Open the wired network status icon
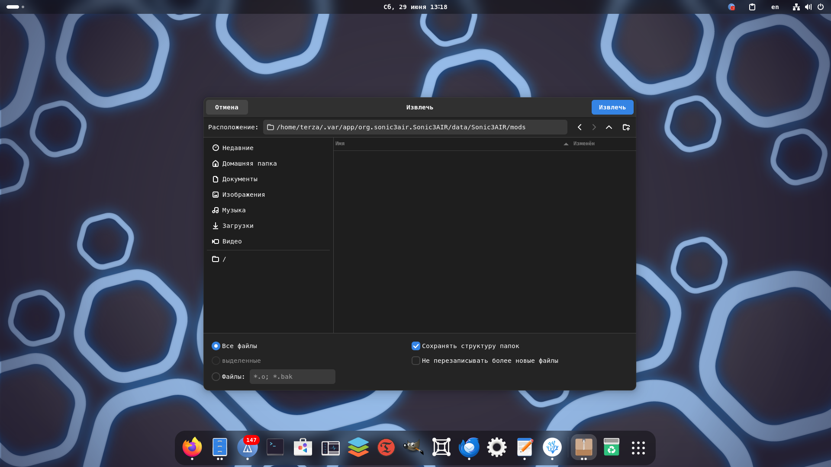The height and width of the screenshot is (467, 831). pos(796,7)
